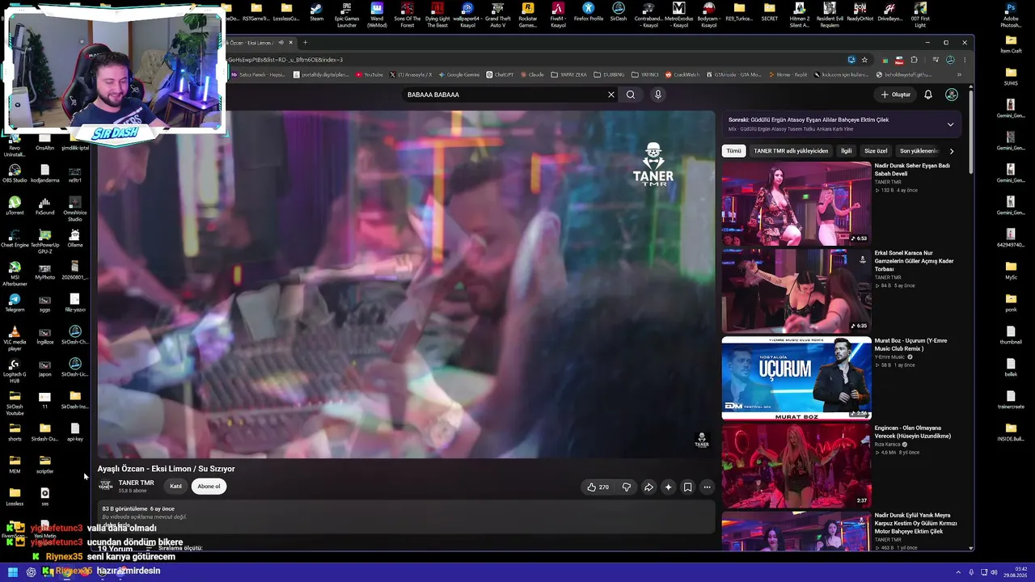Viewport: 1035px width, 582px height.
Task: Open the Google Gemini bookmark
Action: [459, 74]
